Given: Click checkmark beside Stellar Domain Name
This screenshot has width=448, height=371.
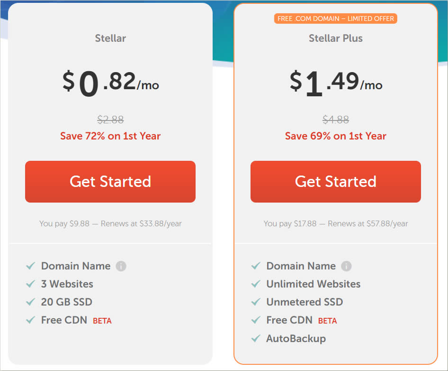Looking at the screenshot, I should pos(31,266).
